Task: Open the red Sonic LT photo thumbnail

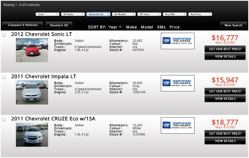Action: tap(32, 50)
